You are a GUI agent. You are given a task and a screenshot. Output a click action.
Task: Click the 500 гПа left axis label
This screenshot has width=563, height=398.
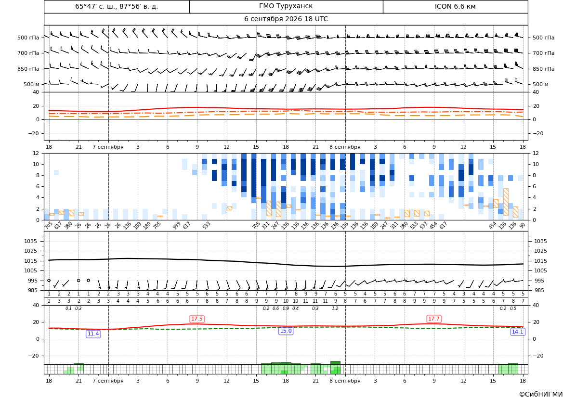click(x=28, y=38)
